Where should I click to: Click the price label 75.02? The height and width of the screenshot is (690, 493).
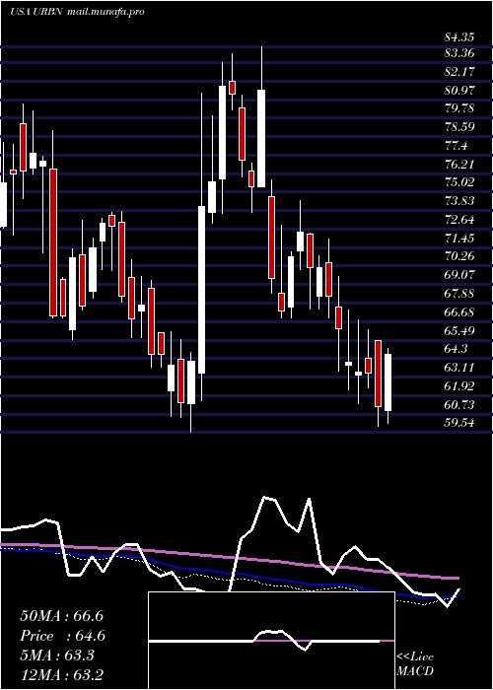coord(459,182)
